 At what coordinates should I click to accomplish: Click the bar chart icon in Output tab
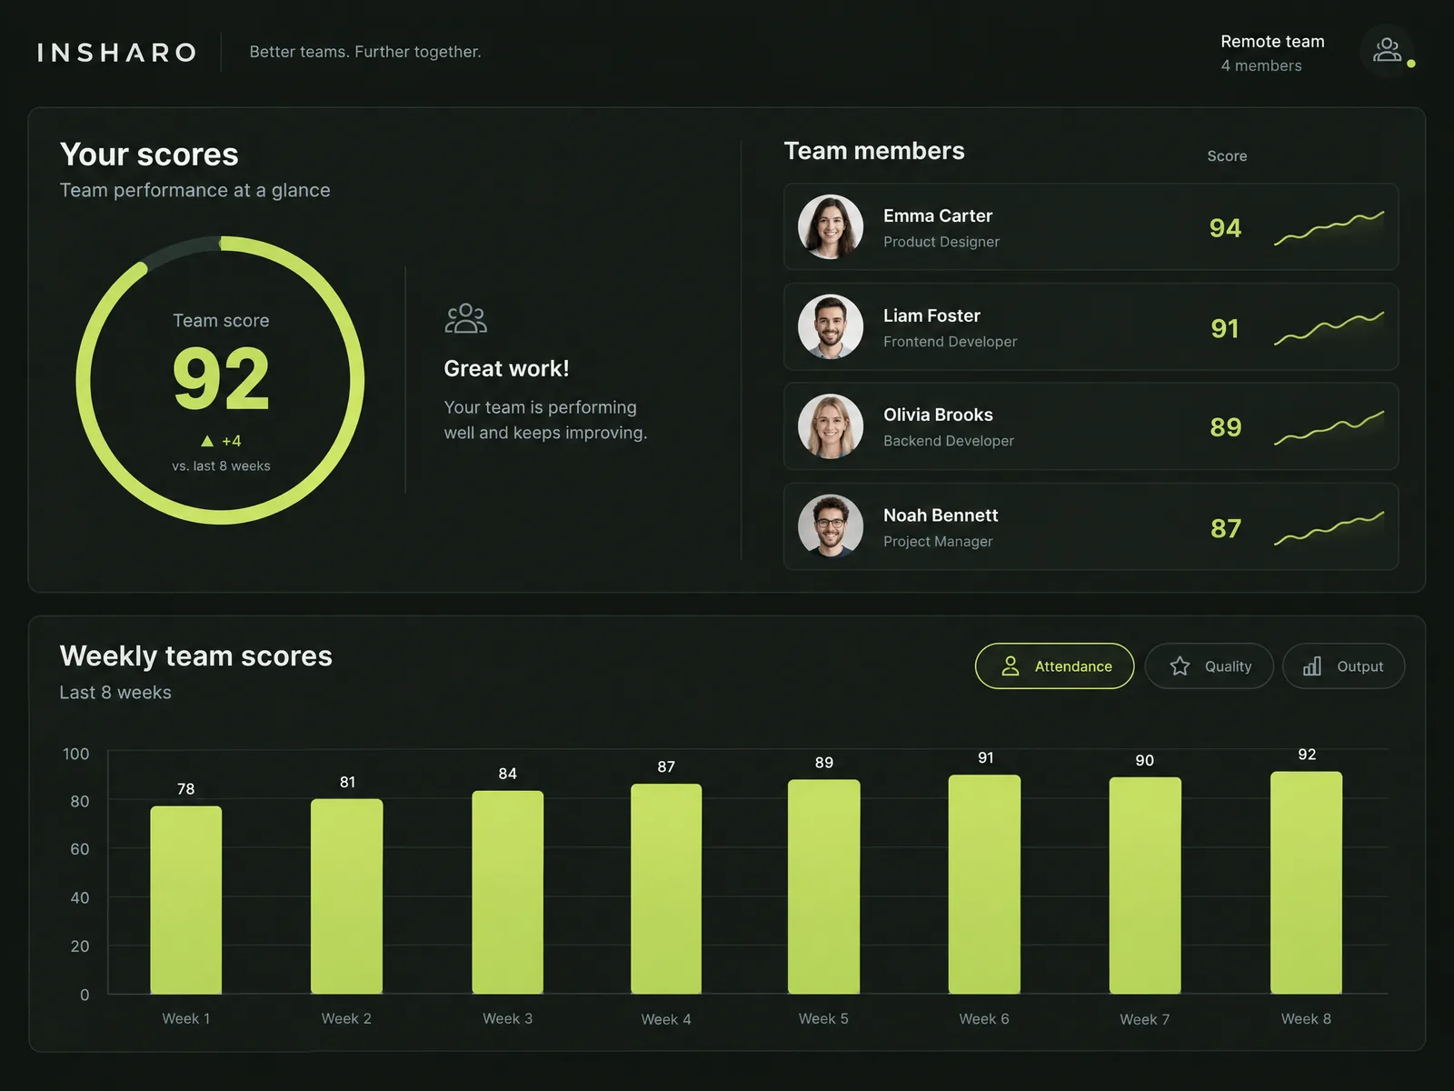(1312, 666)
